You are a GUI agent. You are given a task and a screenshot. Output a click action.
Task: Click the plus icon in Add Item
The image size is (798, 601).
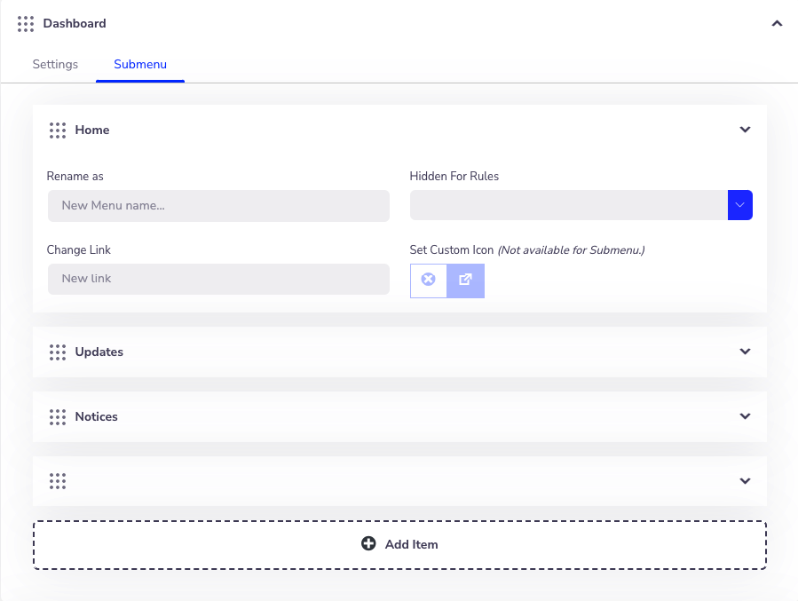point(368,543)
